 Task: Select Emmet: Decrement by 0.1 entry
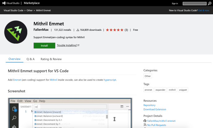70,120
